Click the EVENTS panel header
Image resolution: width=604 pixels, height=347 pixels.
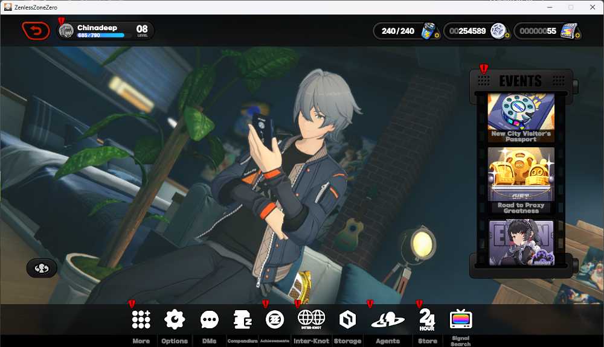coord(521,81)
